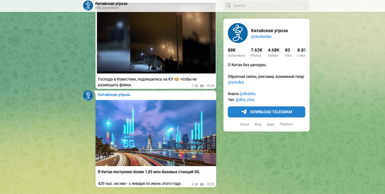Screen dimensions: 385x194
Task: Open the 8.81 Links counter
Action: point(301,52)
